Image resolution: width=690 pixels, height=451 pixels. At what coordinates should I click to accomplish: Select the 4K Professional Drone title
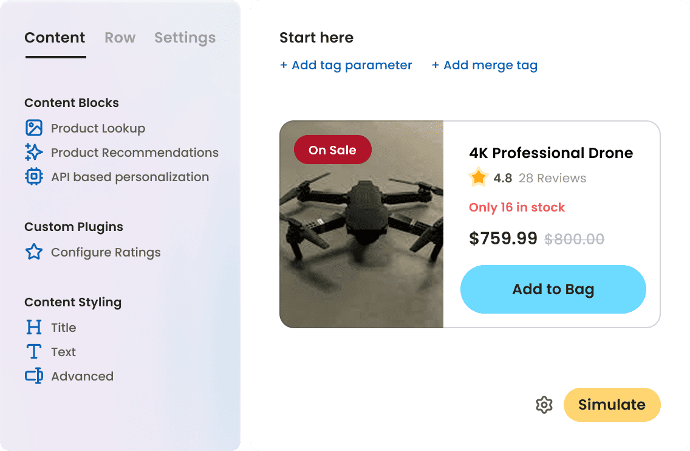(x=551, y=153)
